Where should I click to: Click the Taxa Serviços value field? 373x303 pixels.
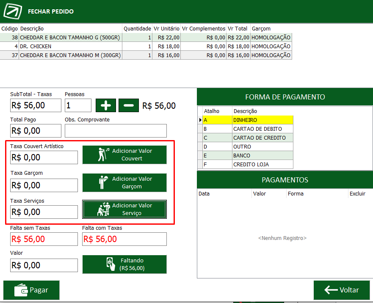click(44, 212)
